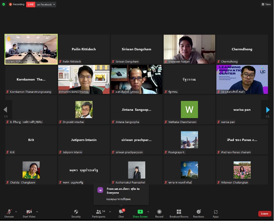The width and height of the screenshot is (274, 221).
Task: Open the Chat panel
Action: pos(121,213)
